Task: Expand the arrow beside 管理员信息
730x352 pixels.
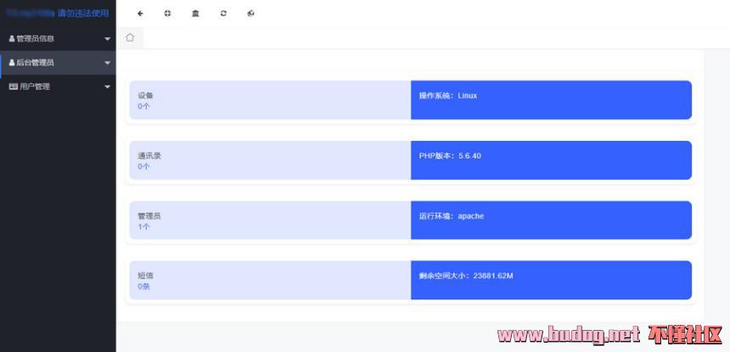Action: point(108,39)
